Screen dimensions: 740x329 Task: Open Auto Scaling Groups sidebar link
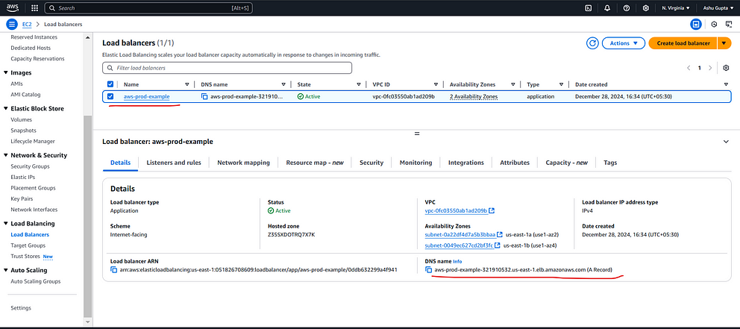click(x=35, y=281)
